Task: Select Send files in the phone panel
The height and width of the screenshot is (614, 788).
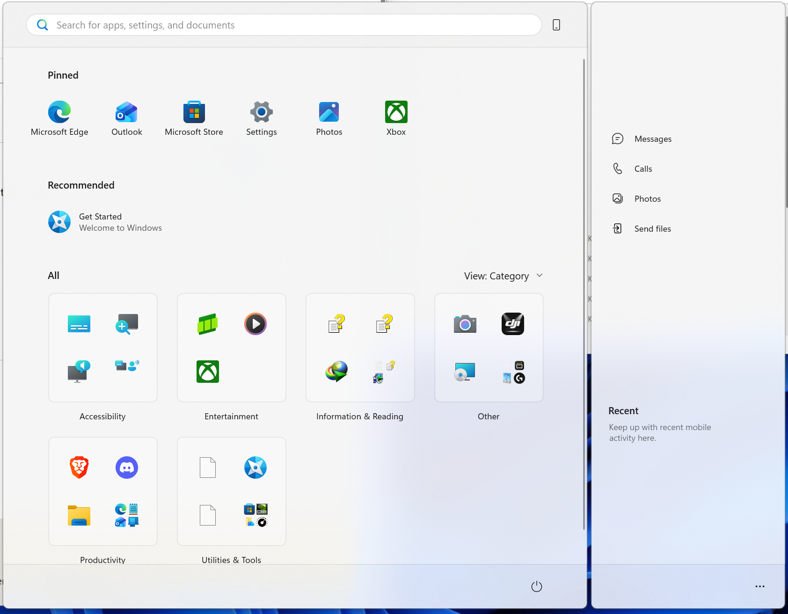Action: click(642, 229)
